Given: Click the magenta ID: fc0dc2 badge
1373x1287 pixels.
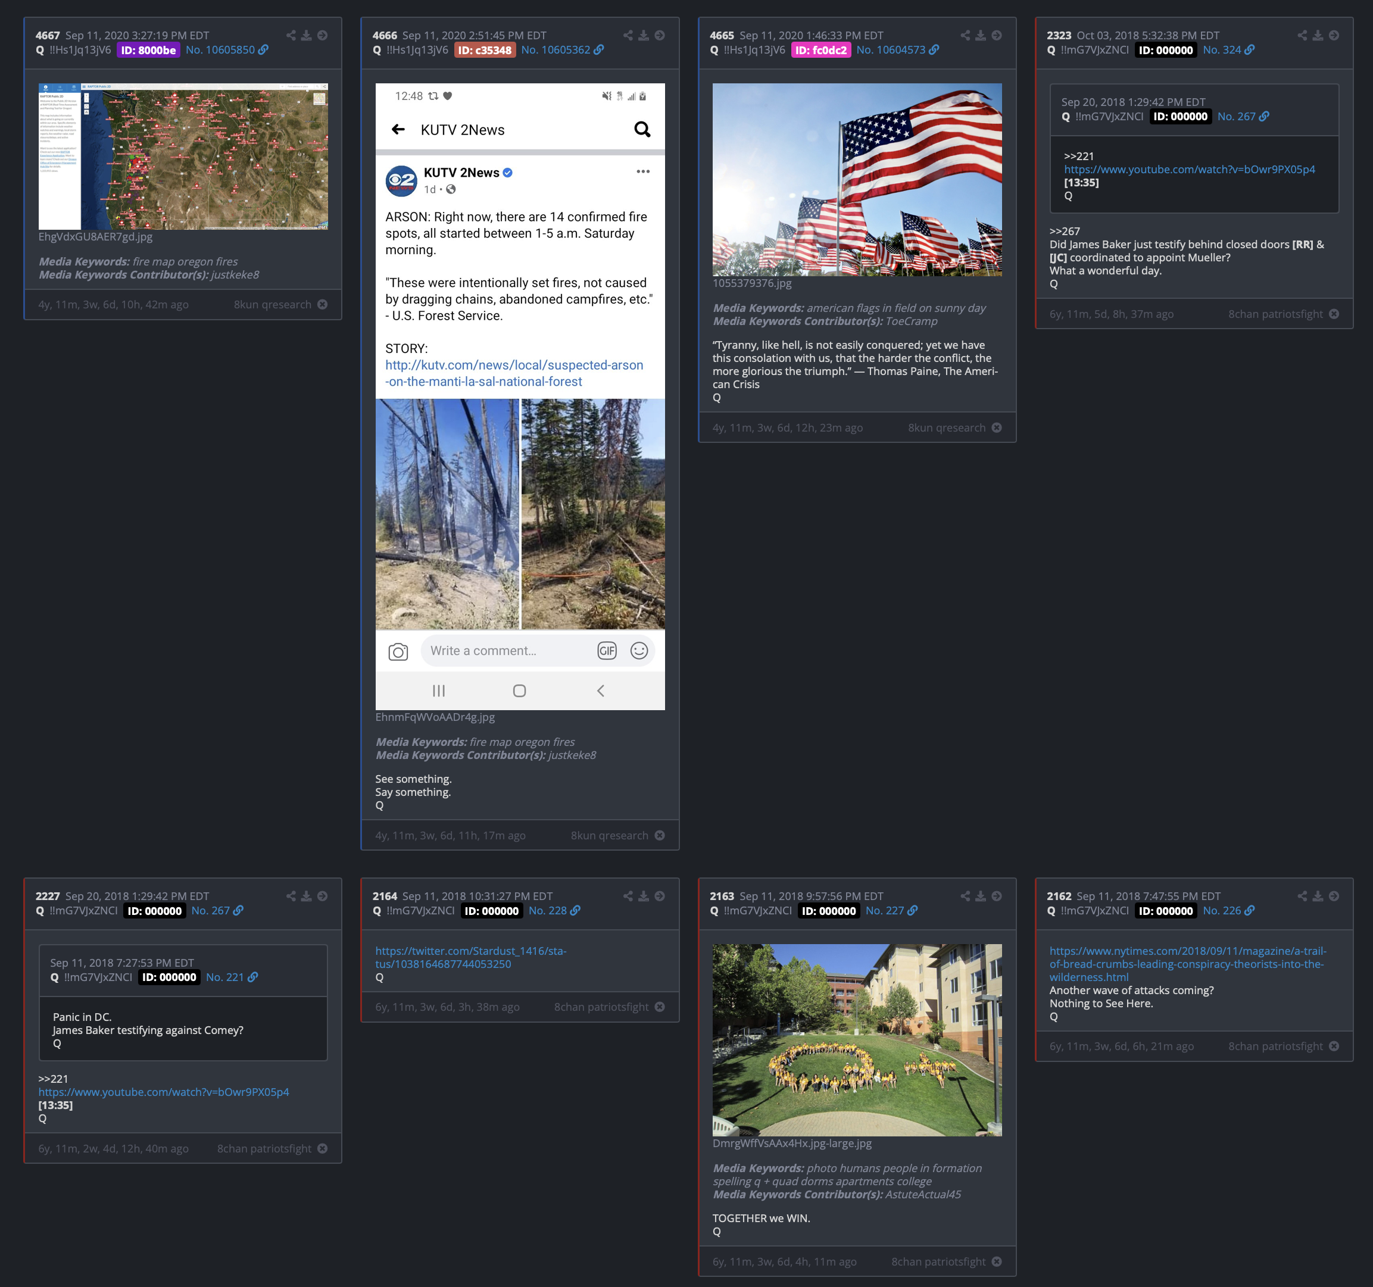Looking at the screenshot, I should point(821,51).
